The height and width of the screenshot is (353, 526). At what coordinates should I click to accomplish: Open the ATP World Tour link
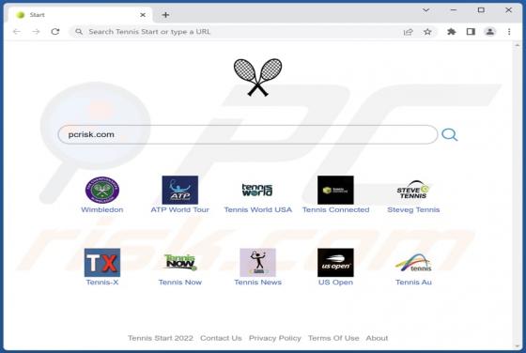pyautogui.click(x=179, y=210)
